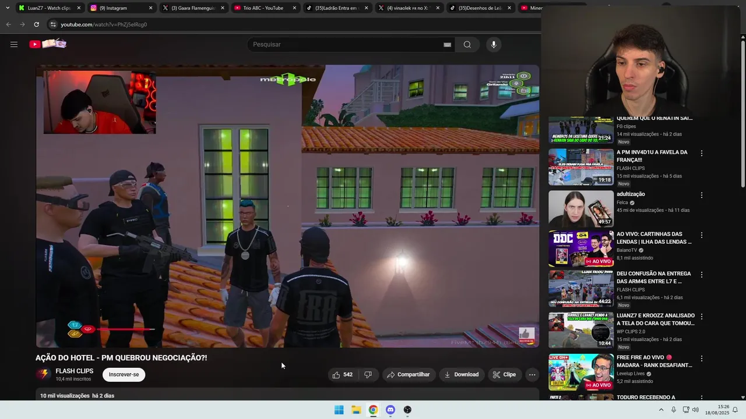746x419 pixels.
Task: Open Google Chrome taskbar icon
Action: [x=373, y=410]
